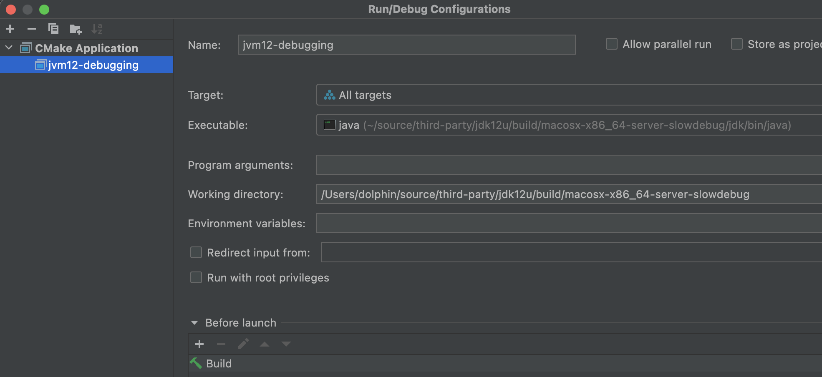
Task: Click the Remove Configuration minus icon
Action: coord(32,29)
